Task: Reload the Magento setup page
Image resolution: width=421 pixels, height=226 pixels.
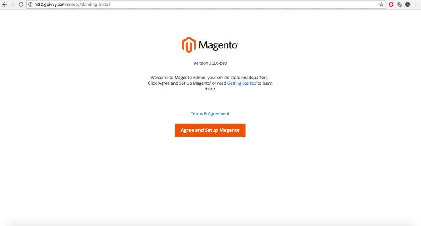Action: 21,5
